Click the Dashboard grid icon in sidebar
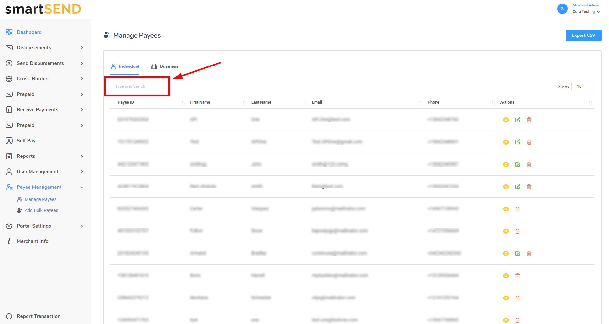609x324 pixels. [x=9, y=32]
